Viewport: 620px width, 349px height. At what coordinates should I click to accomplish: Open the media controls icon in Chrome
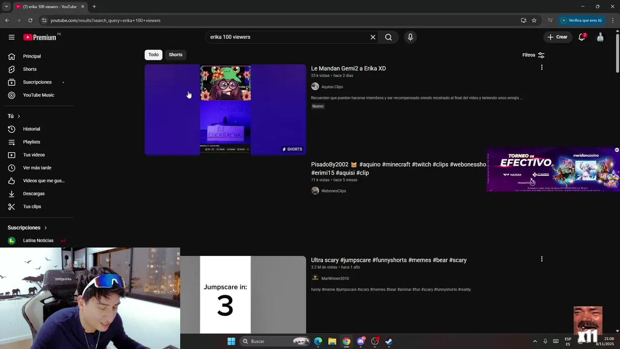point(550,20)
